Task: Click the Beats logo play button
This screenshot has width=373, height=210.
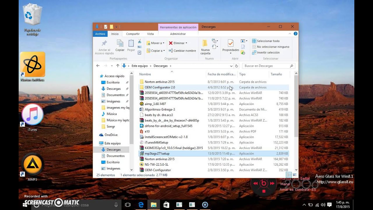Action: tap(264, 183)
